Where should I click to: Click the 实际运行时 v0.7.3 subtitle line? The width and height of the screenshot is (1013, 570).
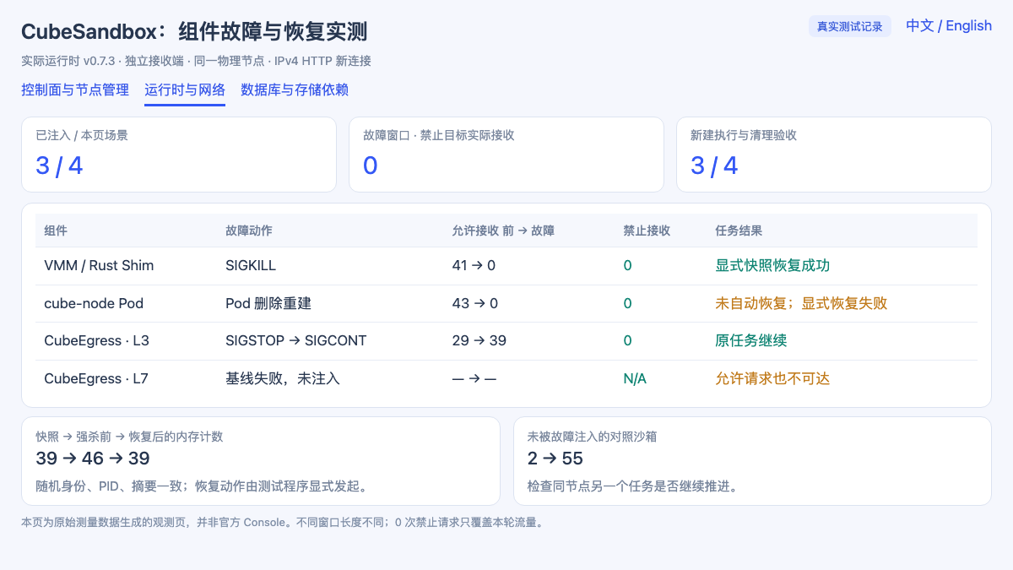(x=196, y=61)
